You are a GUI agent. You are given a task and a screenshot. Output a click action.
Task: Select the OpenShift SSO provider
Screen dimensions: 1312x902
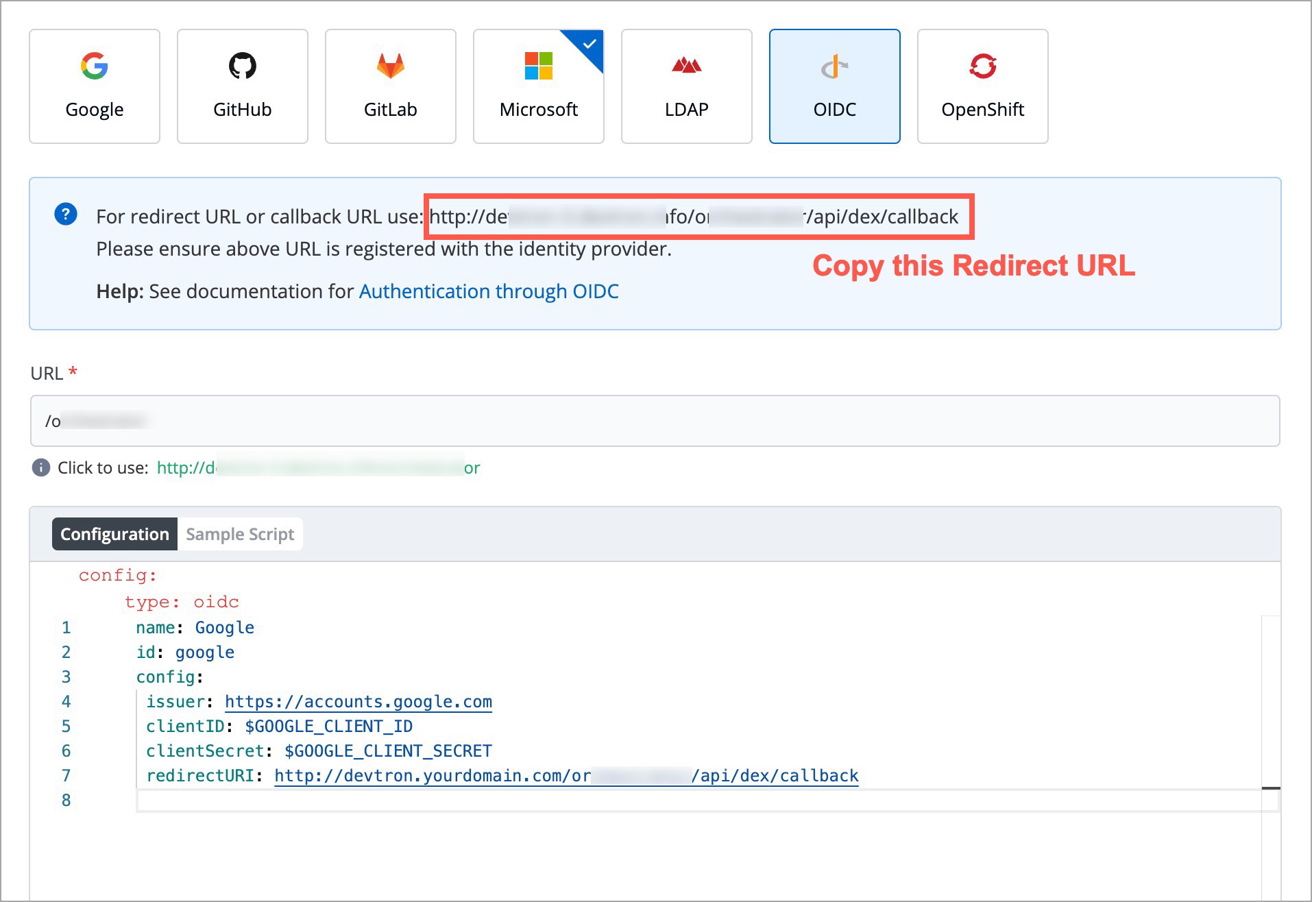click(982, 86)
